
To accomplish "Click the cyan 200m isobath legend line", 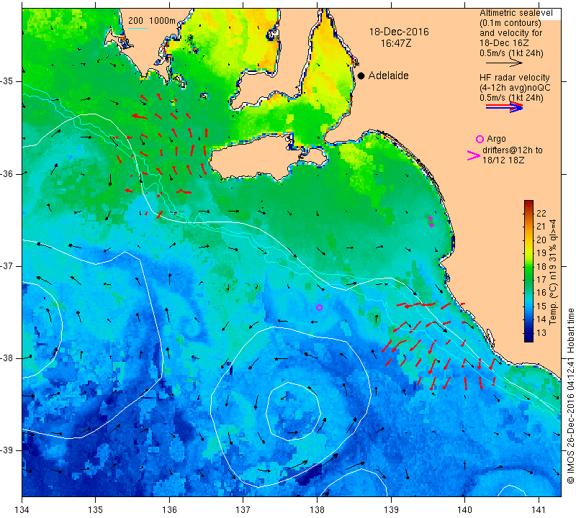I will coord(138,28).
